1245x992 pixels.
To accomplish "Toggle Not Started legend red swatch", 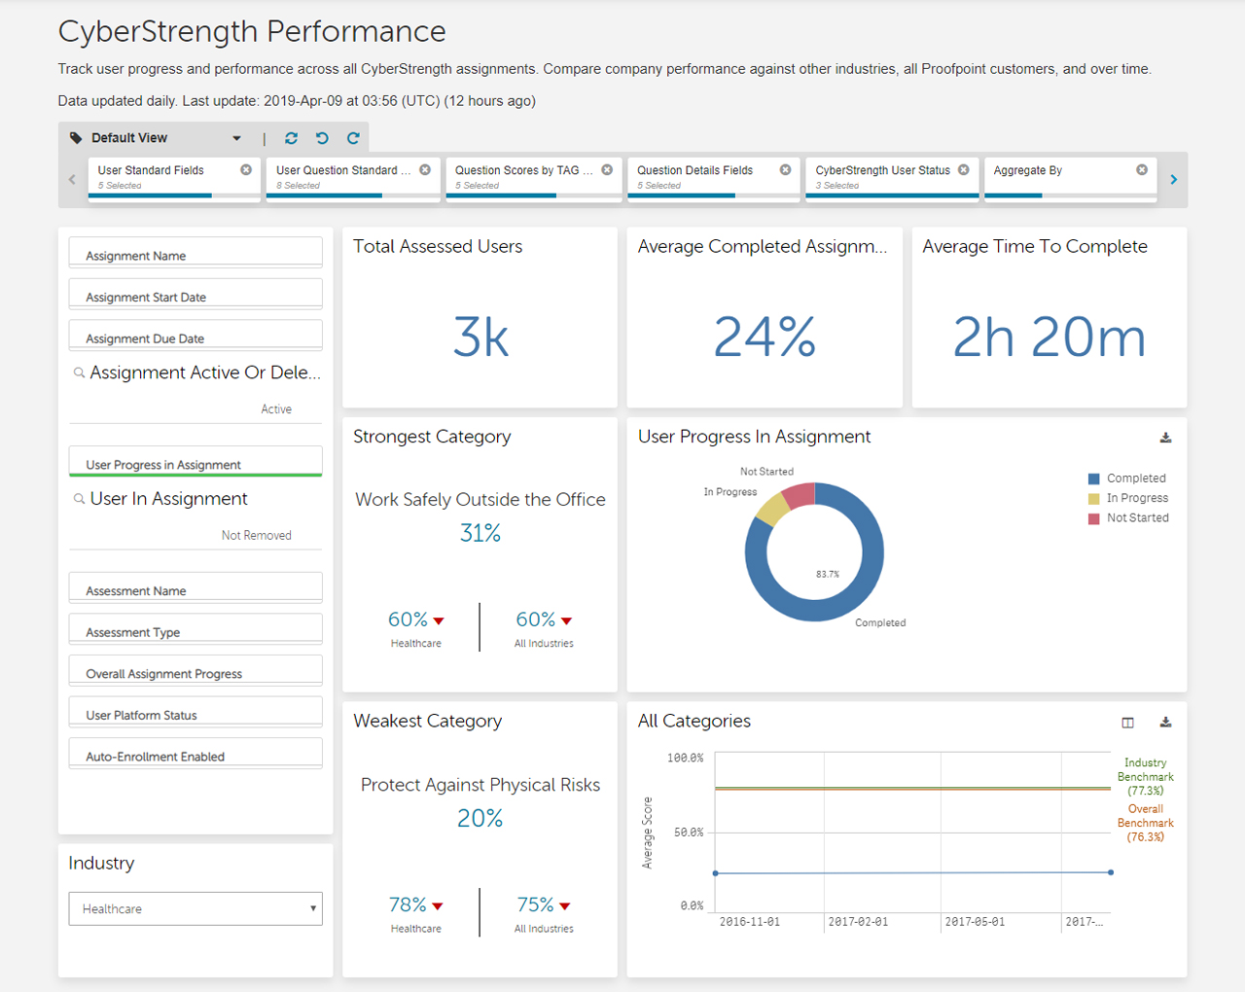I will pyautogui.click(x=1093, y=518).
